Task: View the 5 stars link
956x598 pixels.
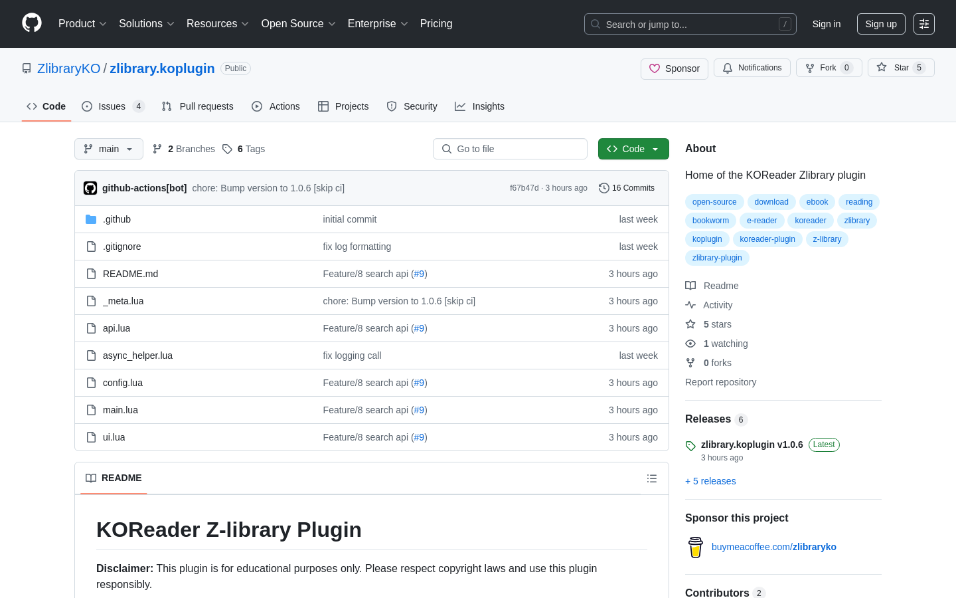Action: point(709,324)
